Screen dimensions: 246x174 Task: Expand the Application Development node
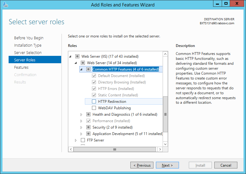pos(81,134)
